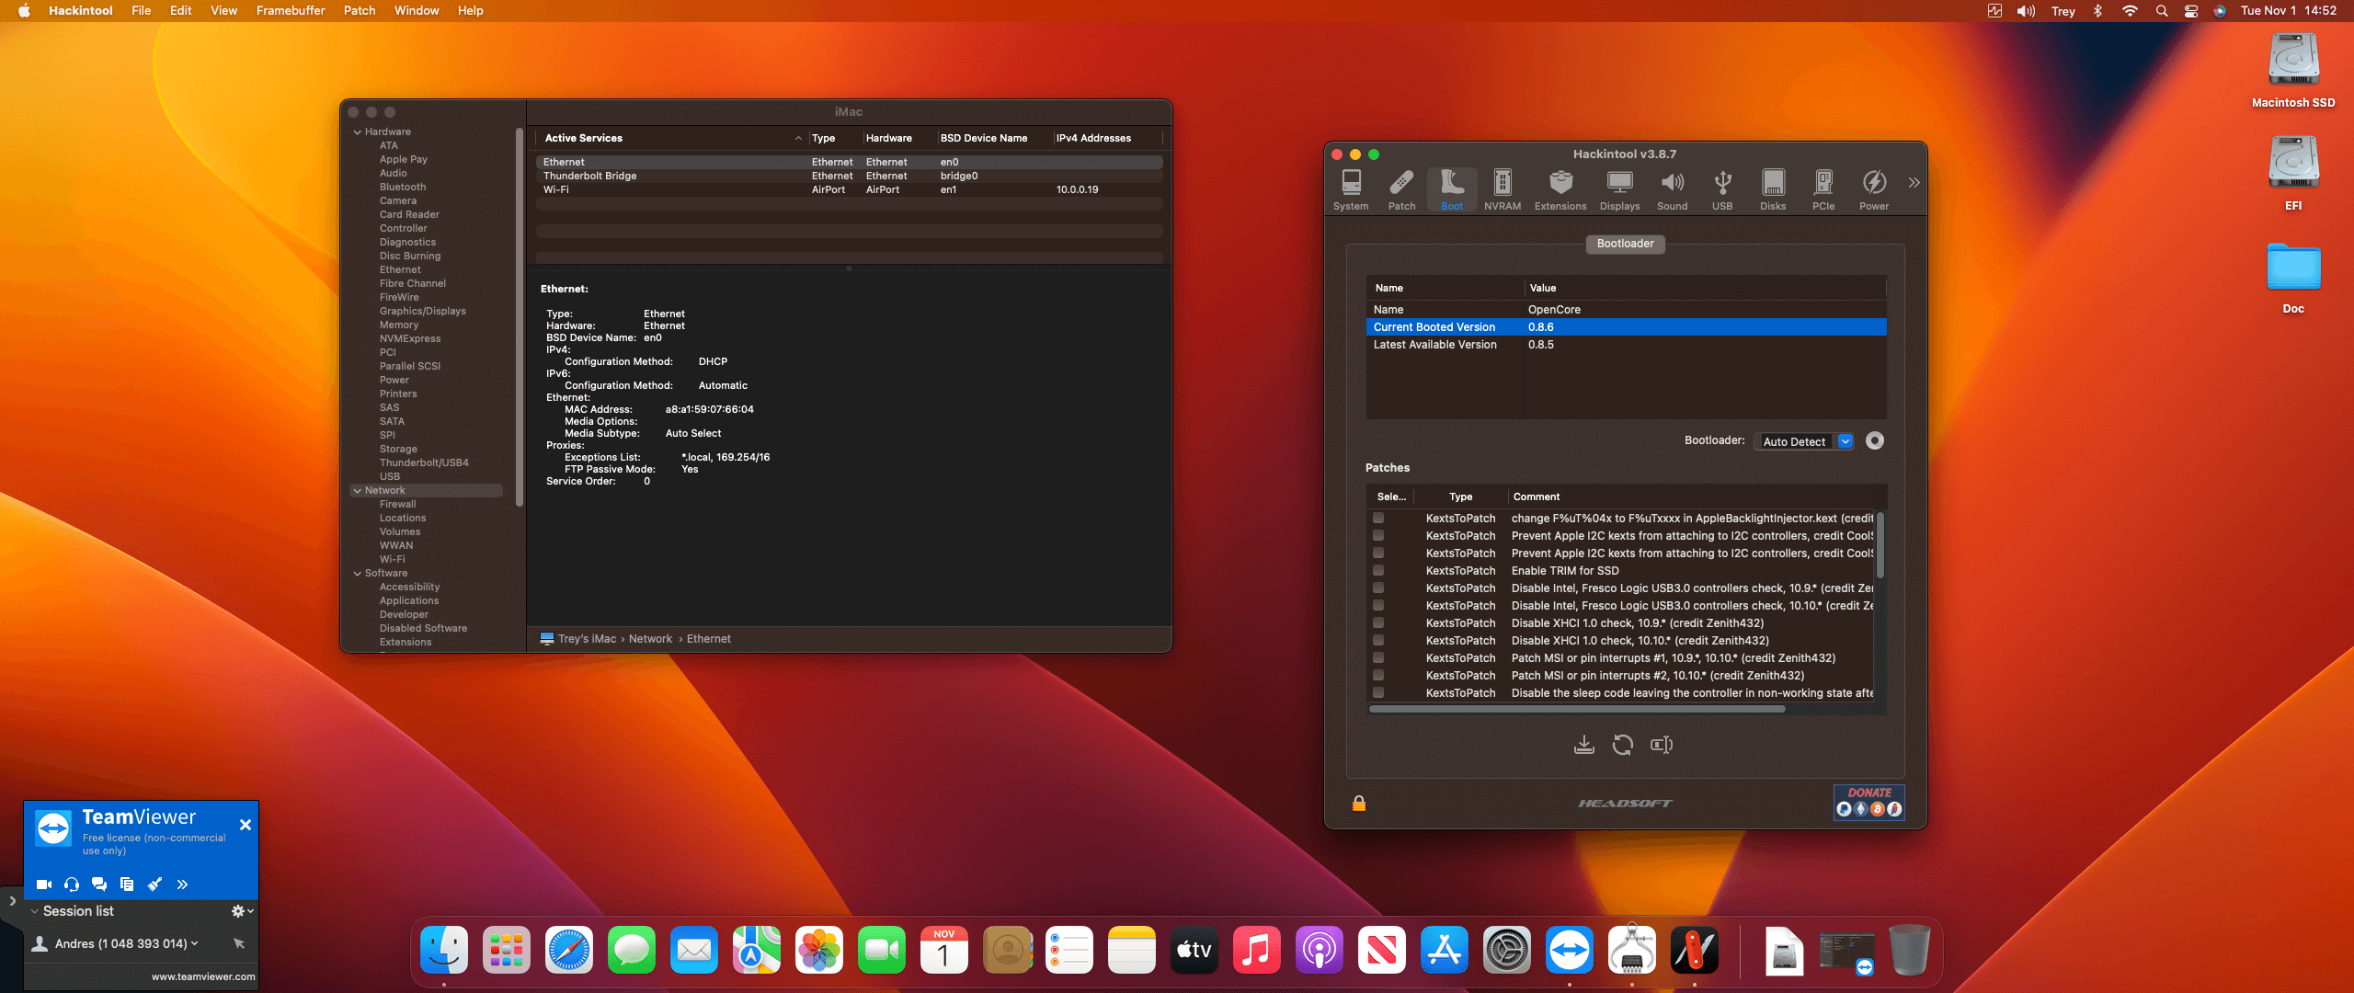Viewport: 2354px width, 993px height.
Task: Select the Power toolbar icon
Action: pyautogui.click(x=1874, y=190)
